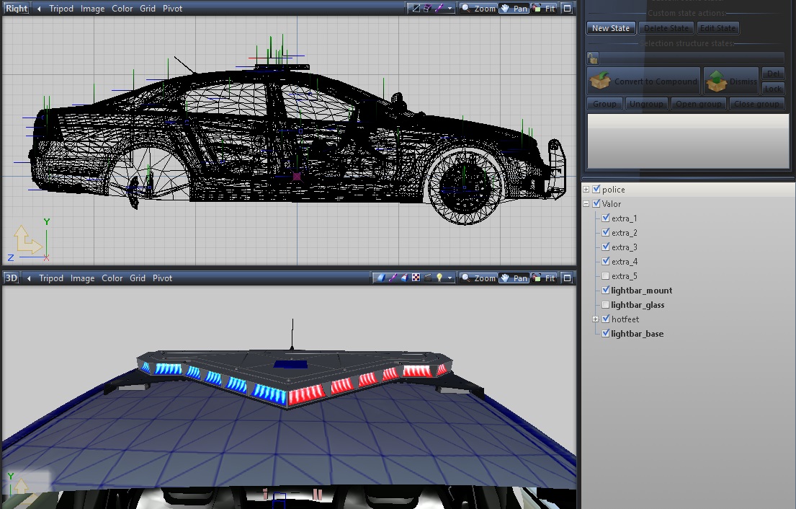Open the Grid menu in the 3D view
This screenshot has width=796, height=509.
click(138, 278)
